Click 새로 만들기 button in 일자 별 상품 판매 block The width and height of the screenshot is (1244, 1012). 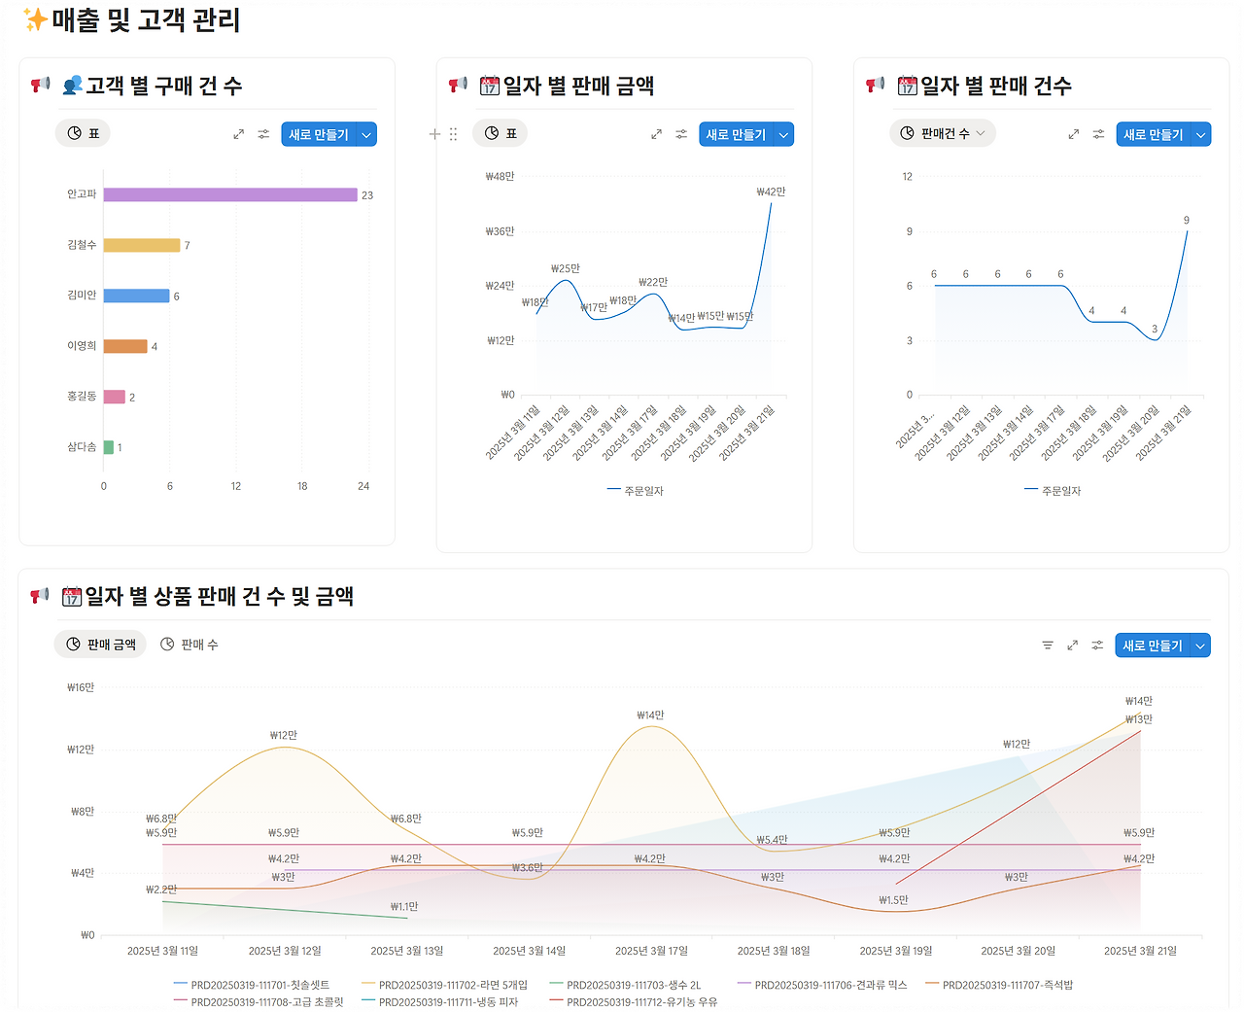click(x=1153, y=646)
